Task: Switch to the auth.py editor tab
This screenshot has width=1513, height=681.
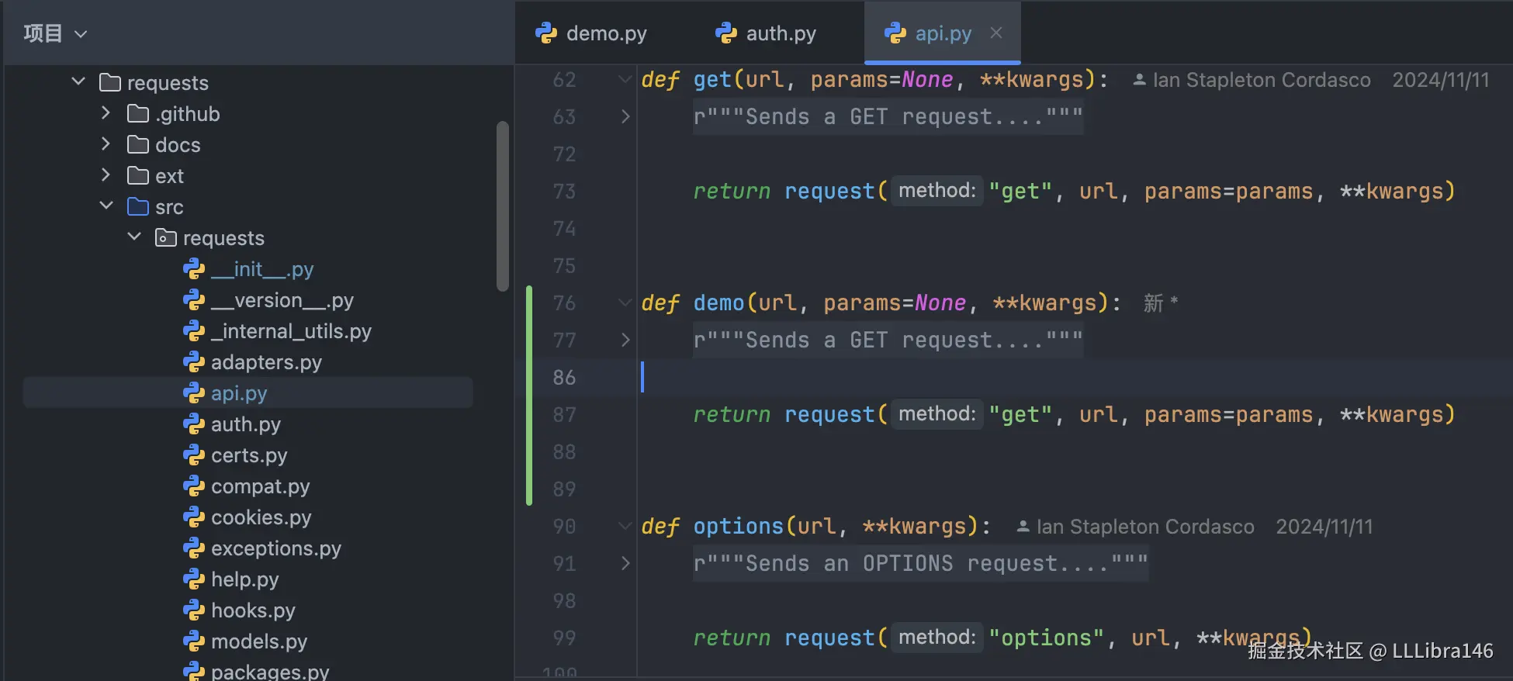Action: tap(767, 33)
